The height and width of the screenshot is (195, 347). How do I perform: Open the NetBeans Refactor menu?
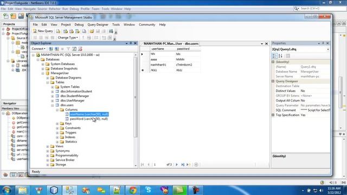54,9
